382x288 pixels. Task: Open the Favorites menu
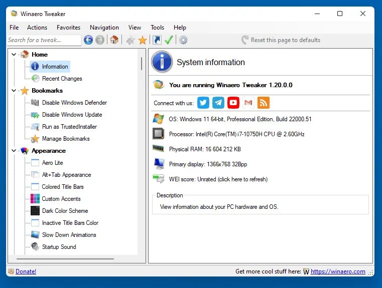point(68,28)
